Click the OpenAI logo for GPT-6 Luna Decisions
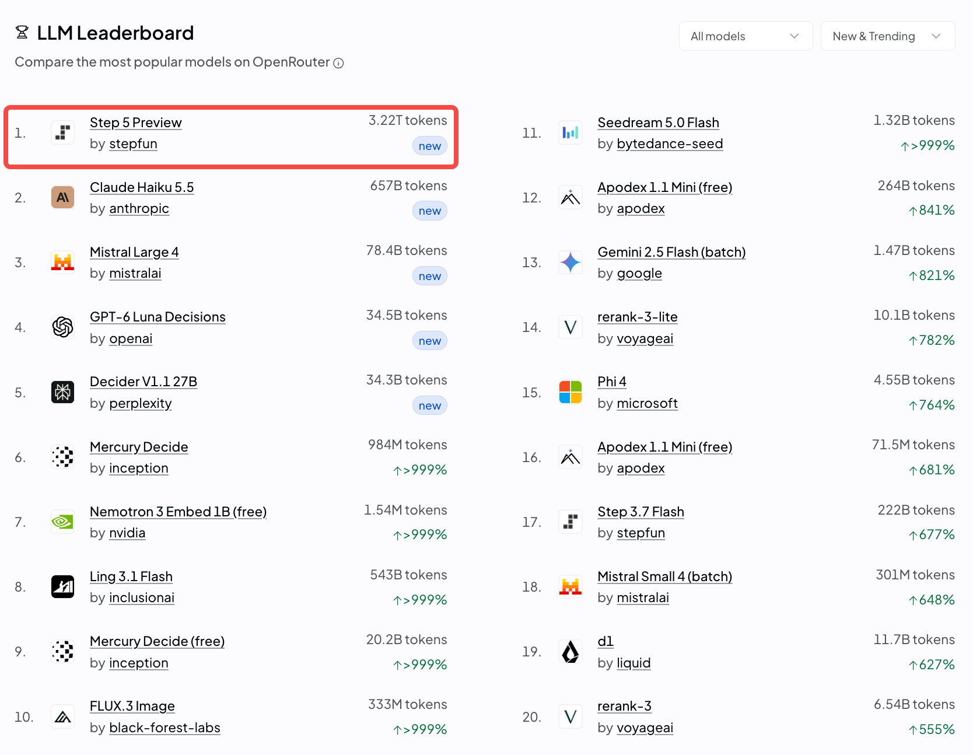The image size is (973, 755). point(62,327)
